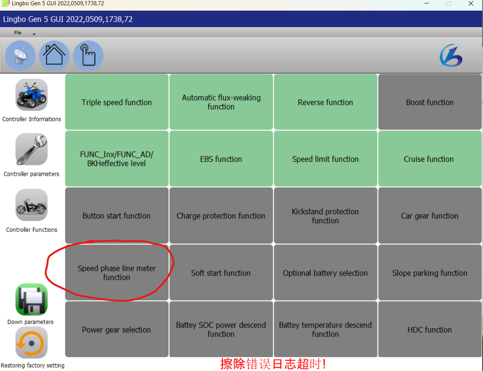Select Optional battery selection tile

(x=325, y=273)
